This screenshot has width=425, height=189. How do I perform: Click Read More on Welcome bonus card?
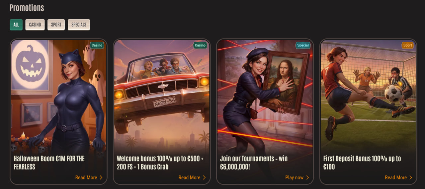[x=189, y=177]
